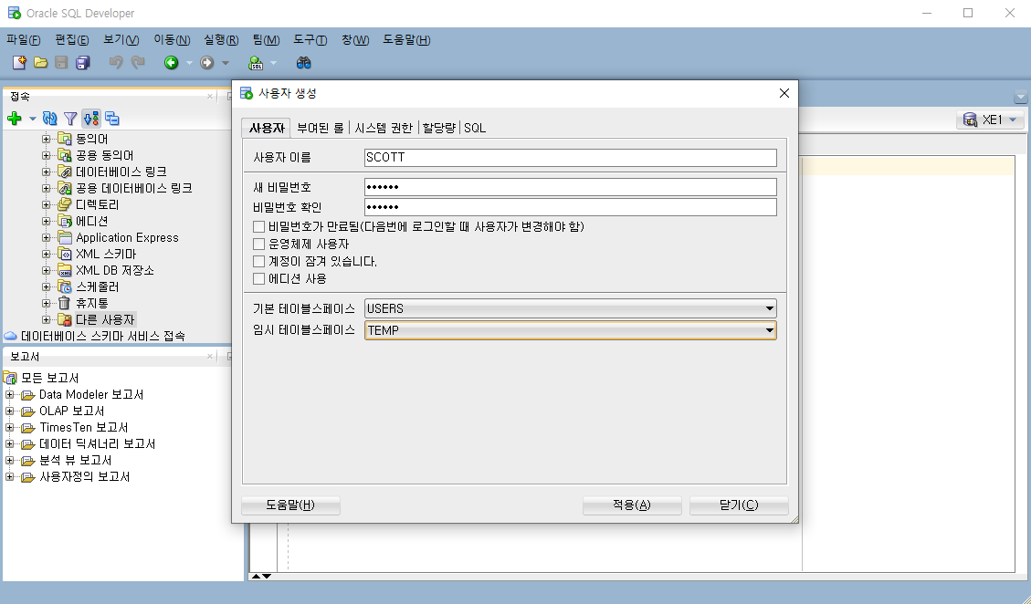Select the 사용자정의 보고서 item
Screen dimensions: 1031x604
[85, 476]
